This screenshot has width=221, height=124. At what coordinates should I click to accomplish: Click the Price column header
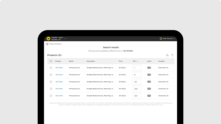tap(121, 61)
